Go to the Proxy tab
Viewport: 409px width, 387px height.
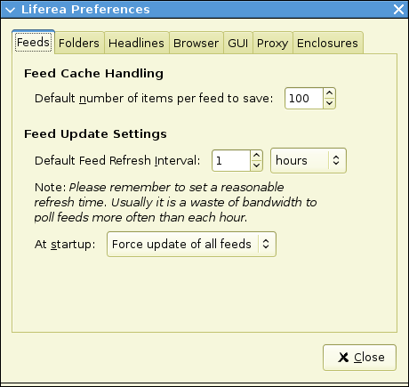click(273, 43)
